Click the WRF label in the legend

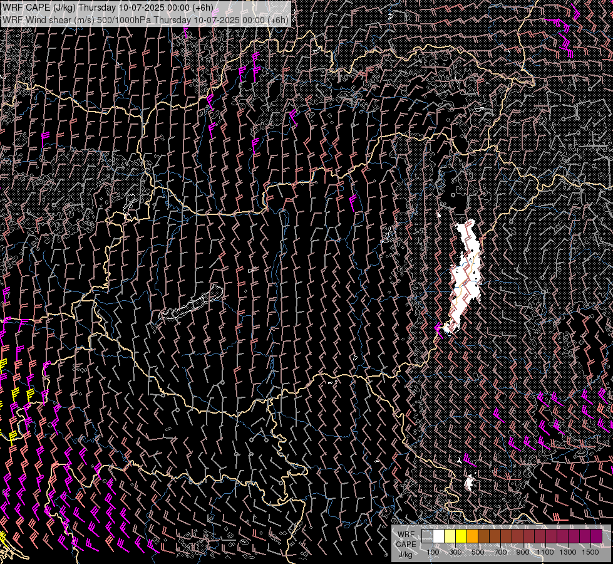point(406,535)
